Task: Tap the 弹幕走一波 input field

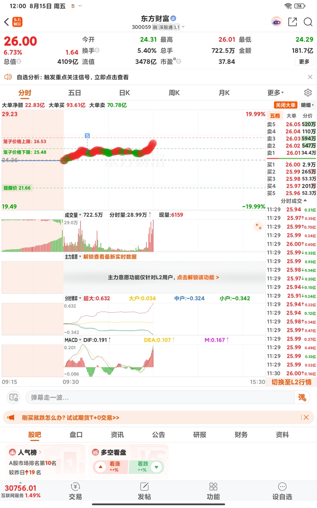Action: (x=160, y=397)
